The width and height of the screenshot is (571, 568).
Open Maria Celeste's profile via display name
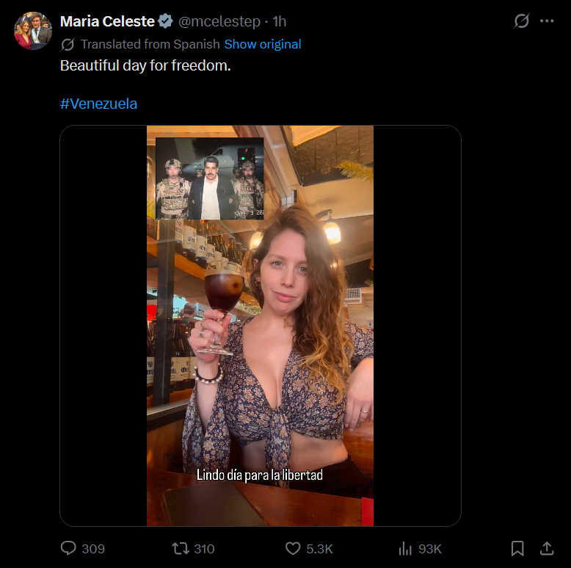click(107, 21)
